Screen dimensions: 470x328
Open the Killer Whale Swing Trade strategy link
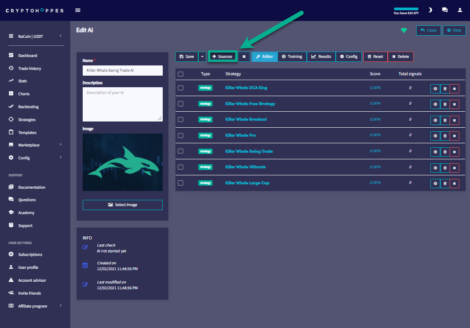[x=249, y=151]
